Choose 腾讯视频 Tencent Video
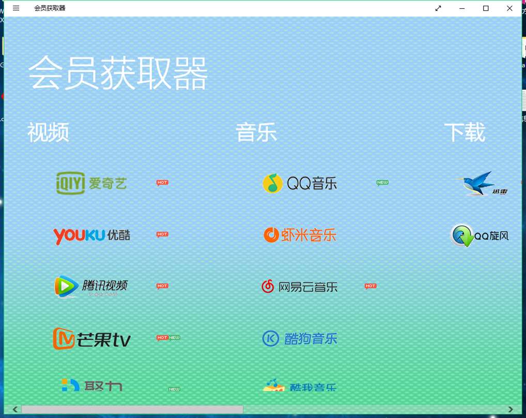The width and height of the screenshot is (526, 418). pos(91,286)
